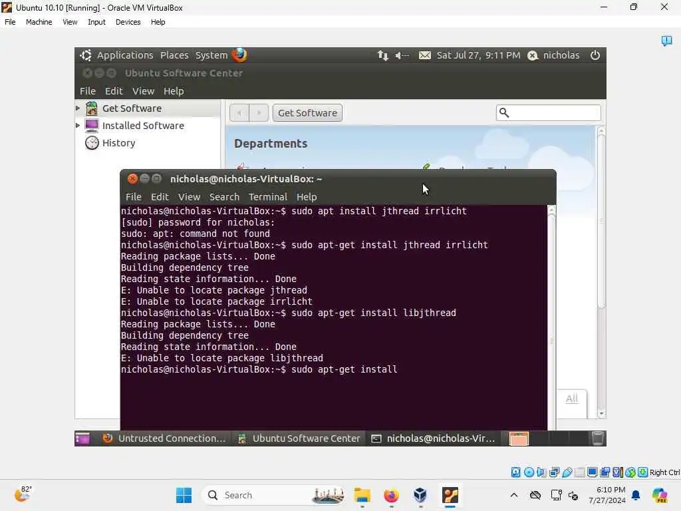Expand the Get Software tree node
Viewport: 681px width, 511px height.
pyautogui.click(x=78, y=108)
